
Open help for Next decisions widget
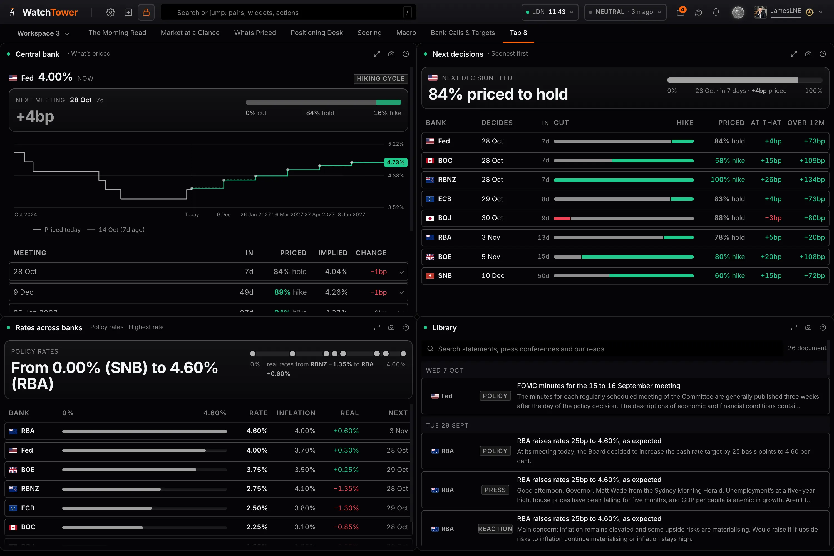[x=823, y=54]
